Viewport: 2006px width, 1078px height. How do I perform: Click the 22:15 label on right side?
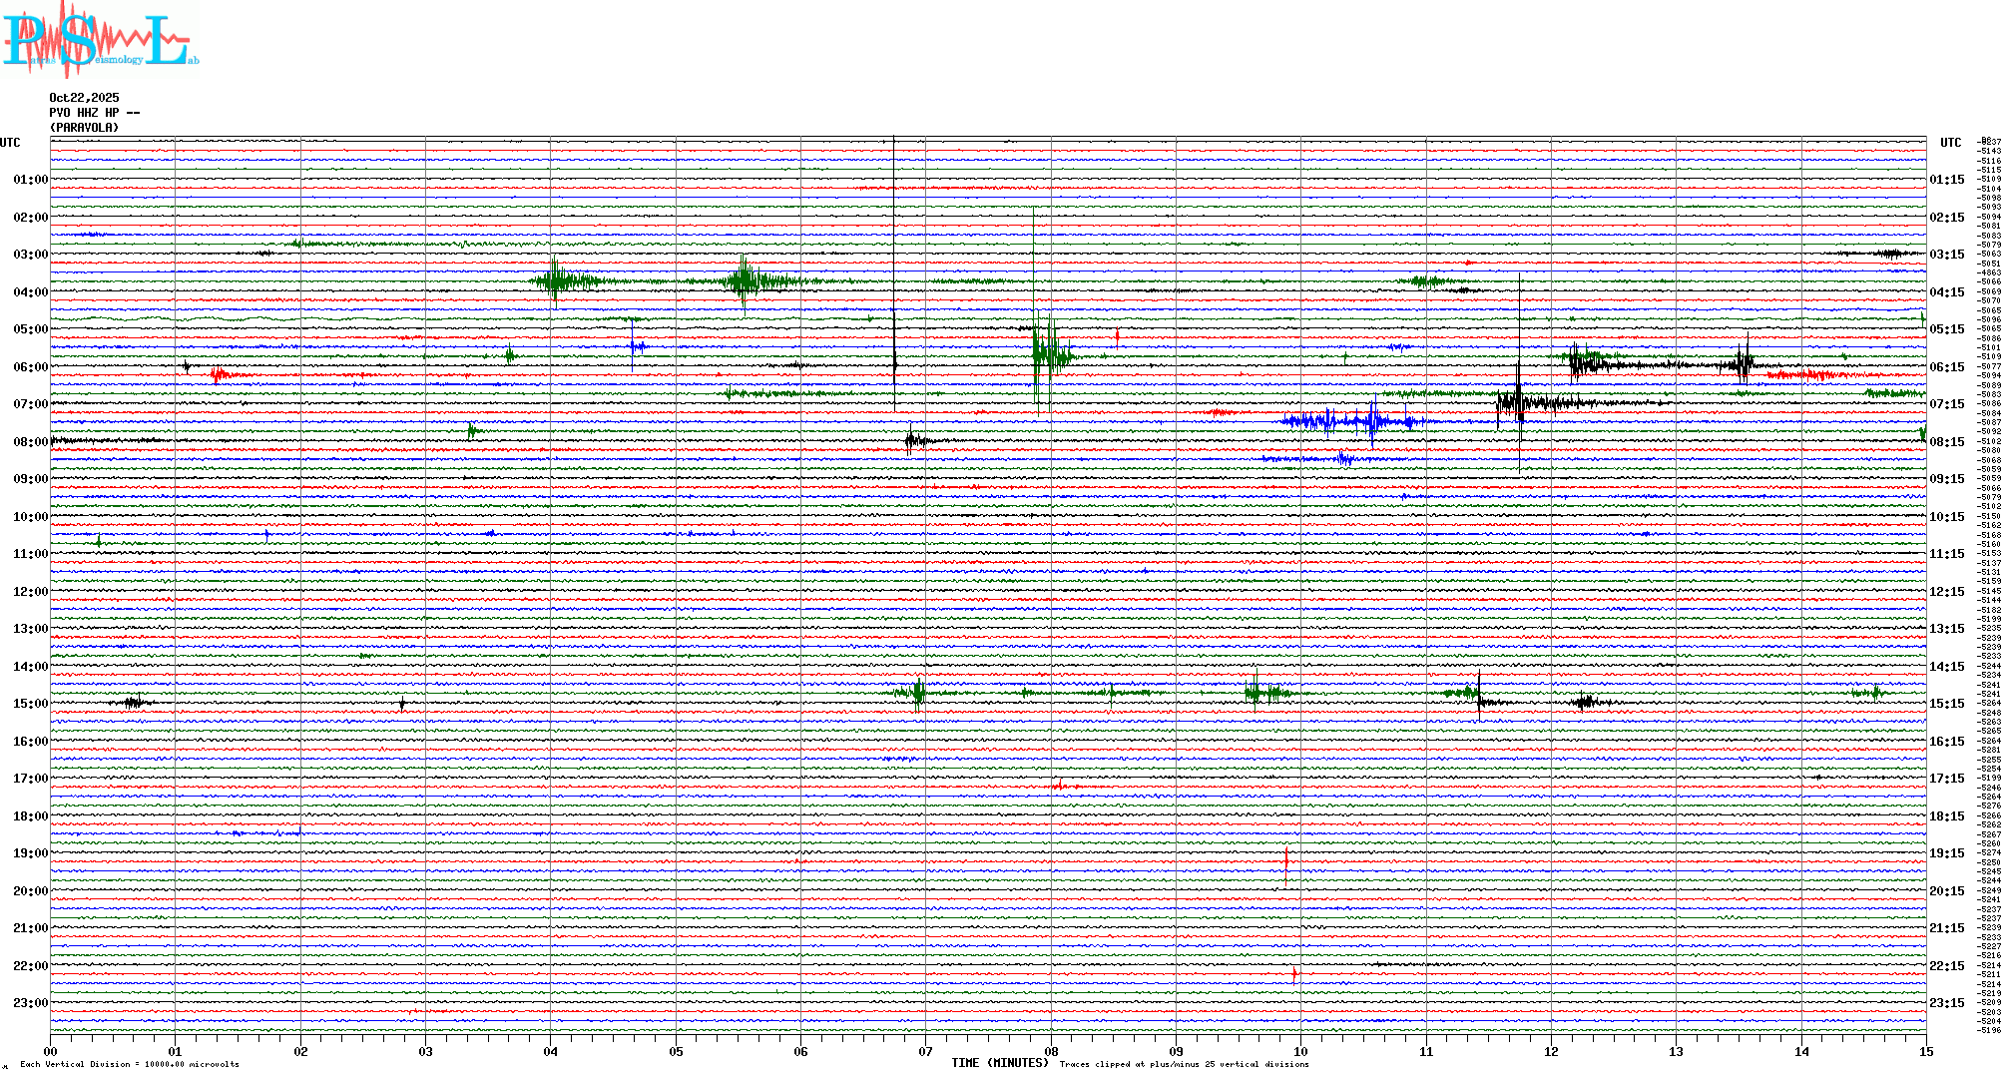1946,966
